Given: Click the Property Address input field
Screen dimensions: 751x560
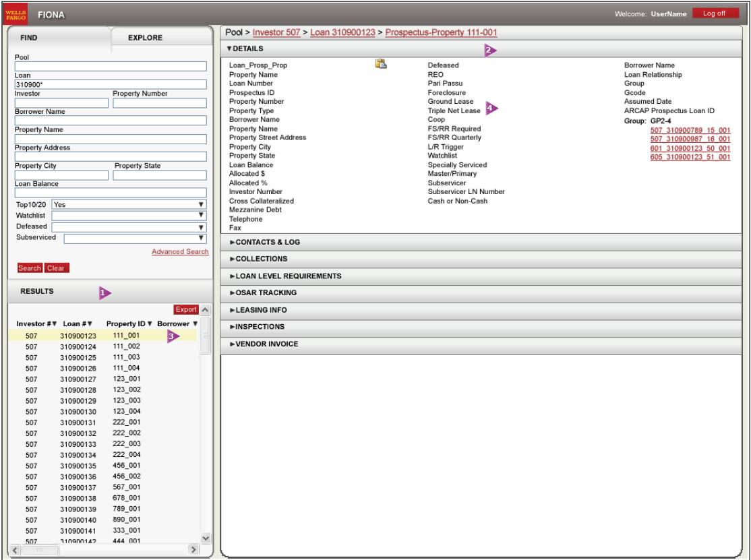Looking at the screenshot, I should tap(111, 156).
